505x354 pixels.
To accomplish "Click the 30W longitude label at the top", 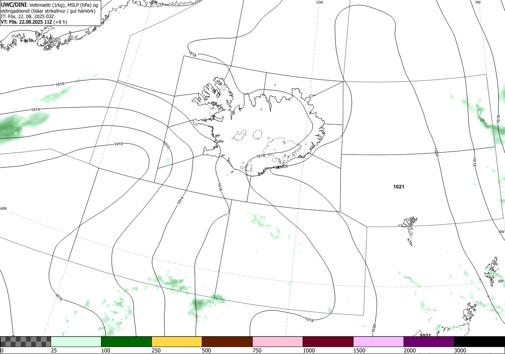I will coord(153,2).
